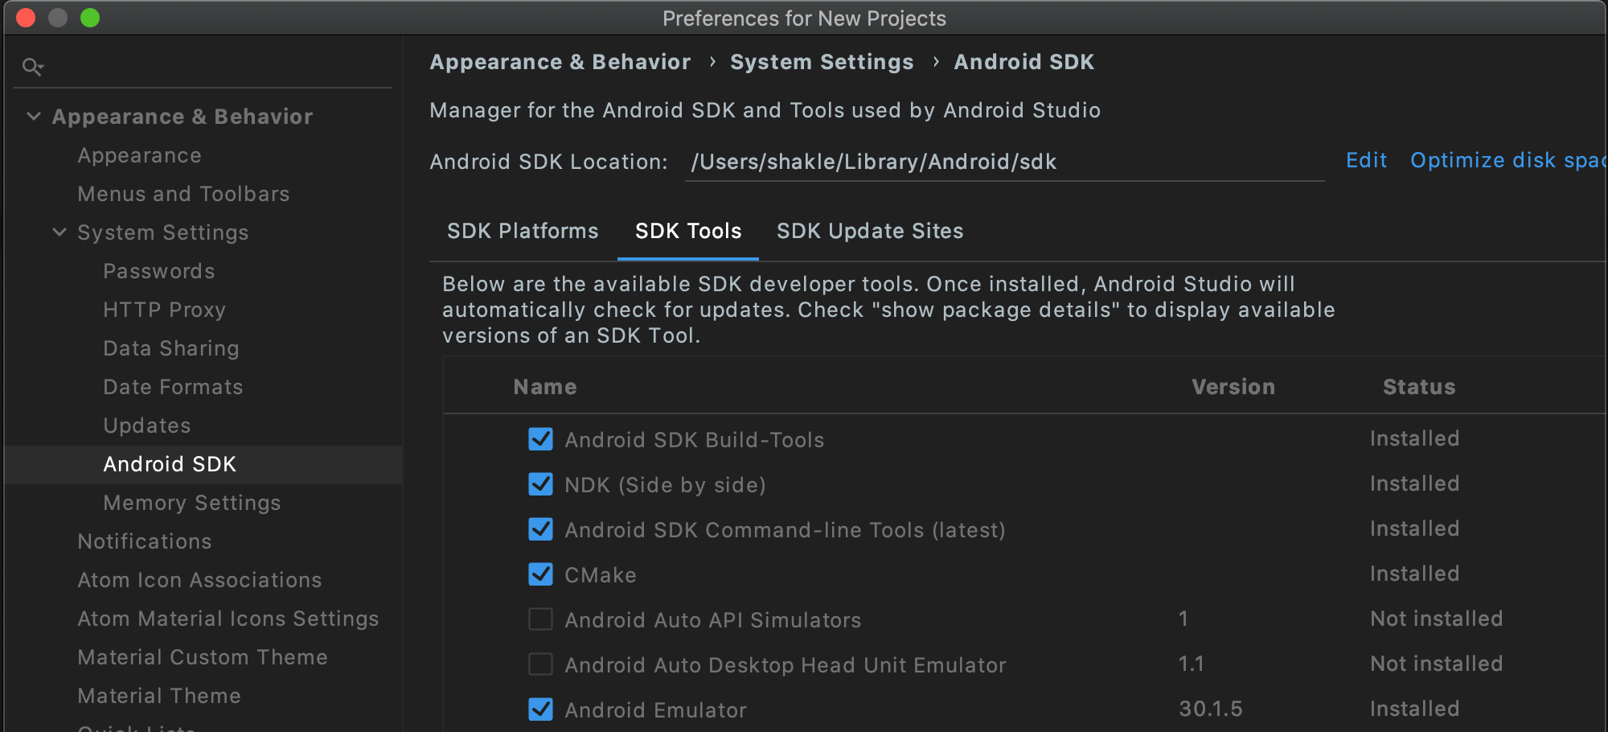Click the Edit link for SDK location
1608x732 pixels.
pos(1366,161)
